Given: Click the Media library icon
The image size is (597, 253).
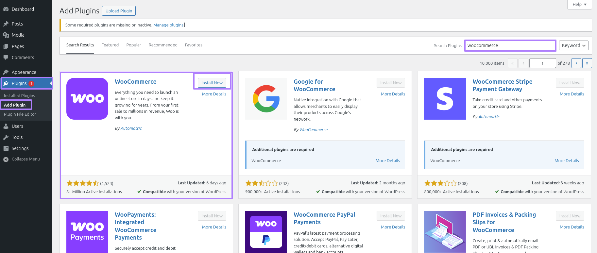Looking at the screenshot, I should point(6,35).
